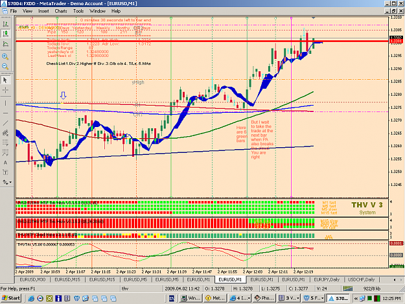Click the 'thv' profile name in status bar

point(125,288)
